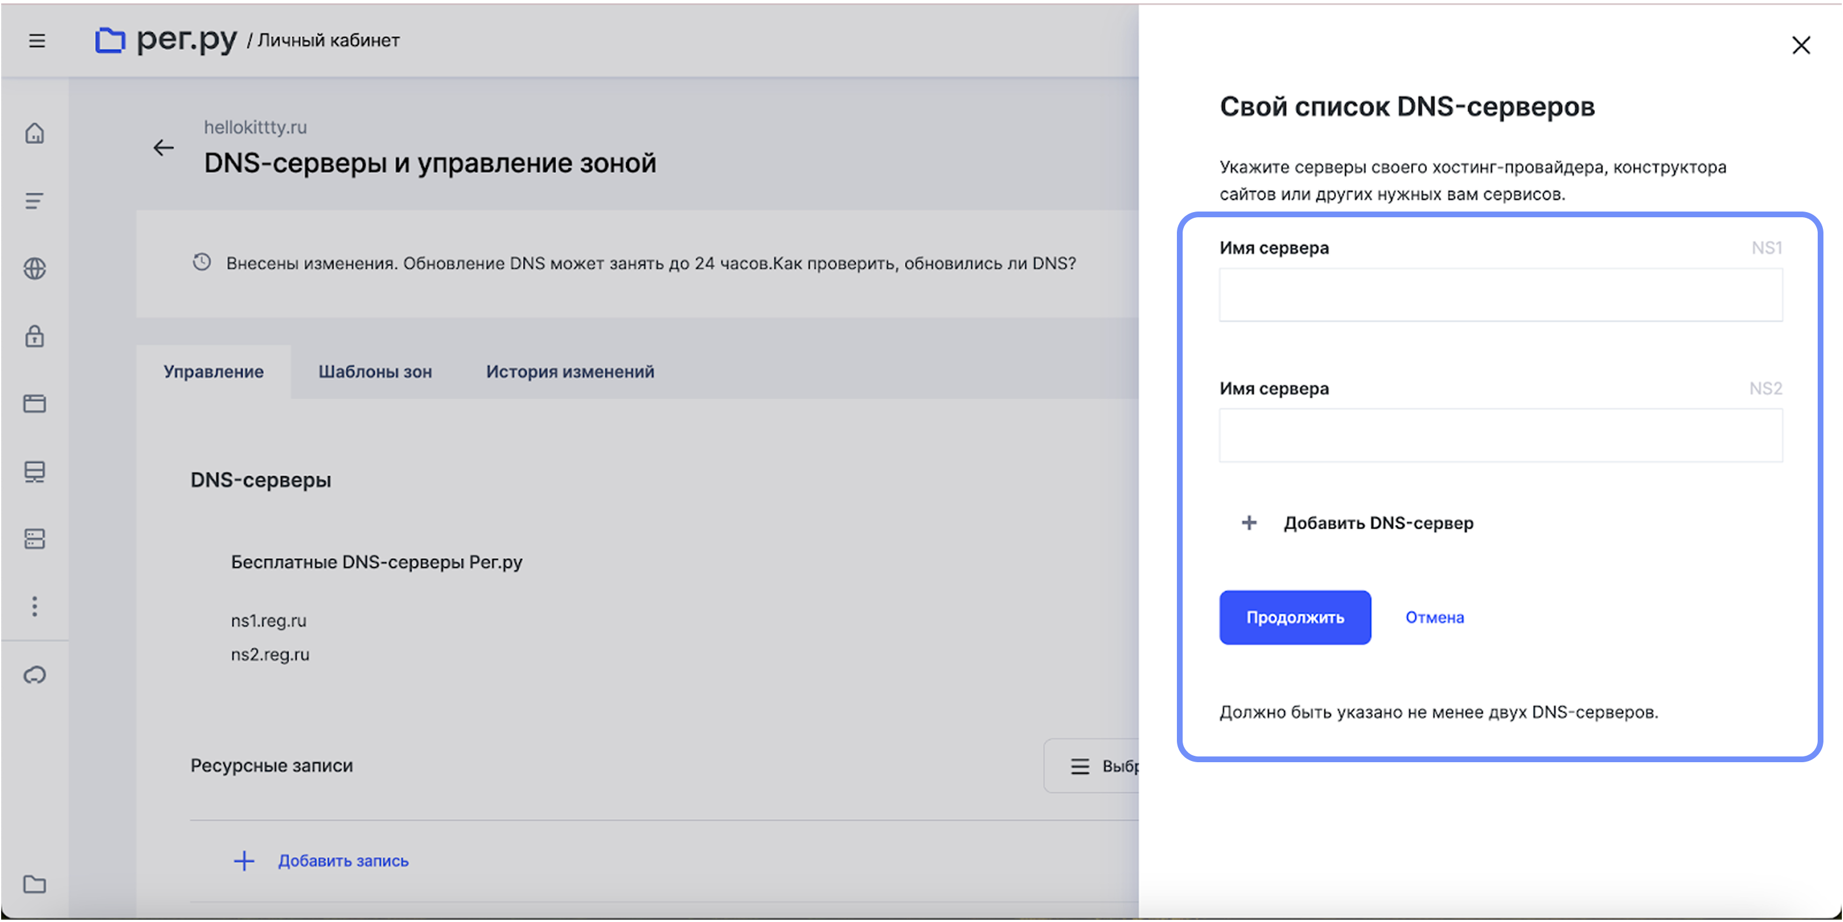Open 'Как проверить, обновились ли DNS?' link

[x=924, y=263]
